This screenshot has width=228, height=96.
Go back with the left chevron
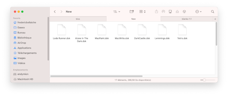(x=55, y=12)
